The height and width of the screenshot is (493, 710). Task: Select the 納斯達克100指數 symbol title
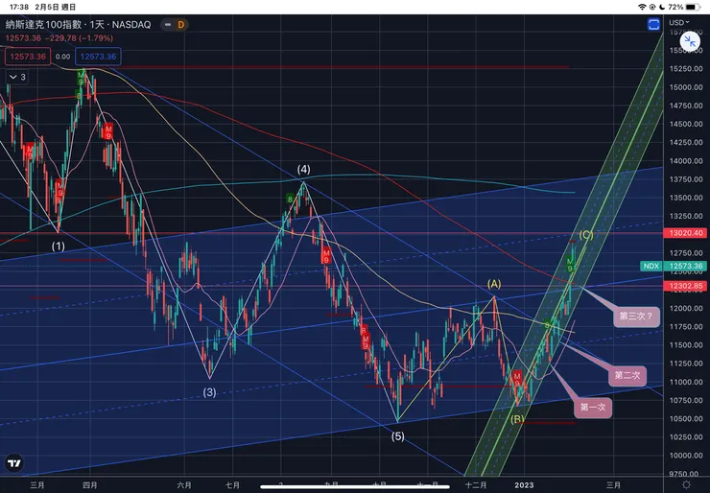78,24
